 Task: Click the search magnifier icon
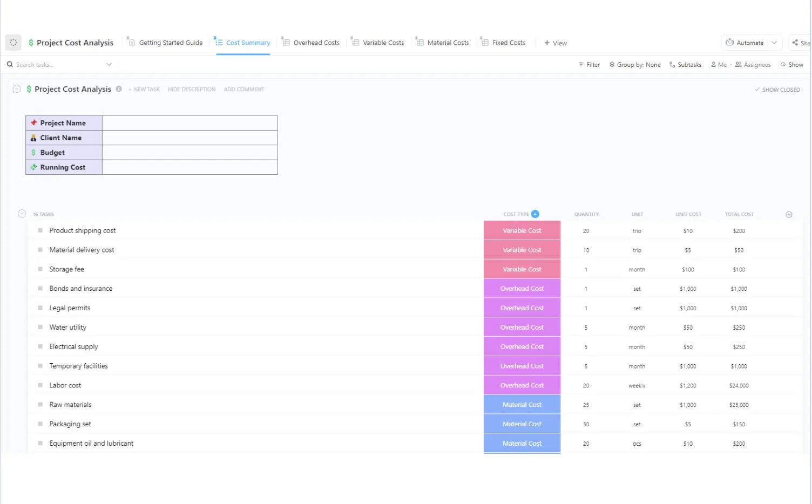[x=10, y=64]
